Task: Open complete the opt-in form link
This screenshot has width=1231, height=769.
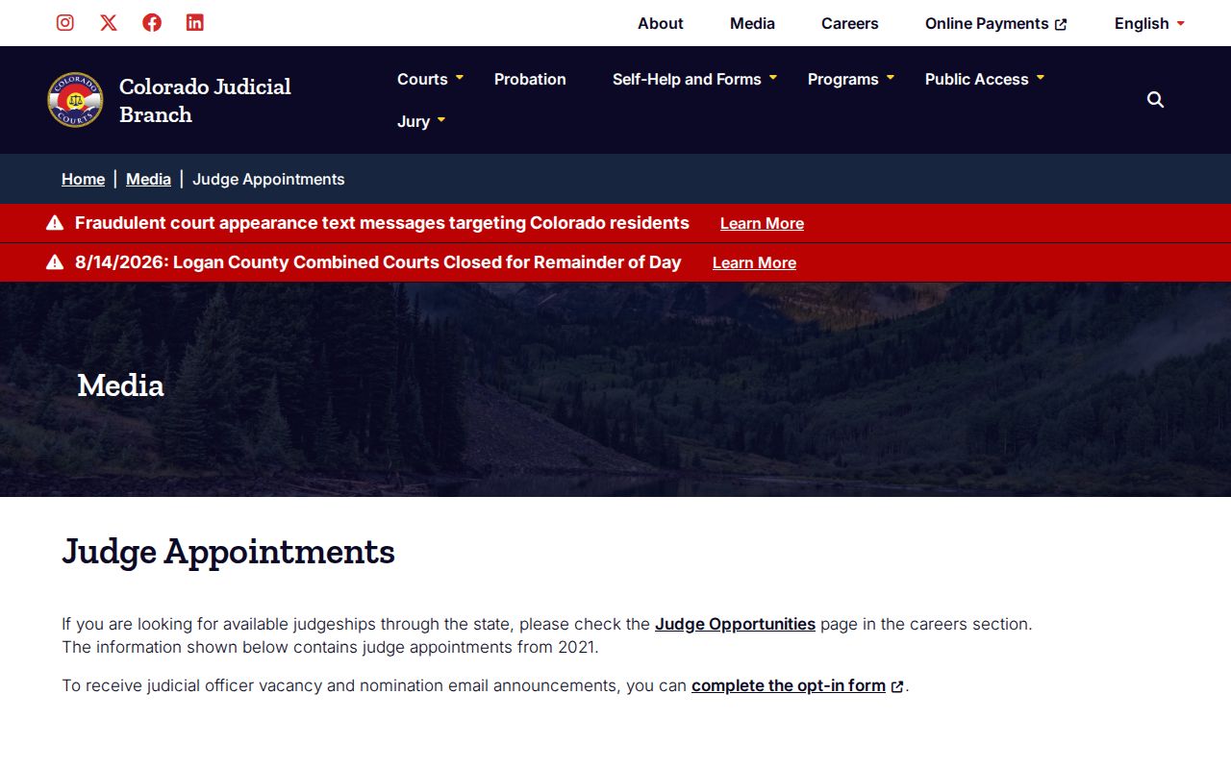Action: (789, 685)
